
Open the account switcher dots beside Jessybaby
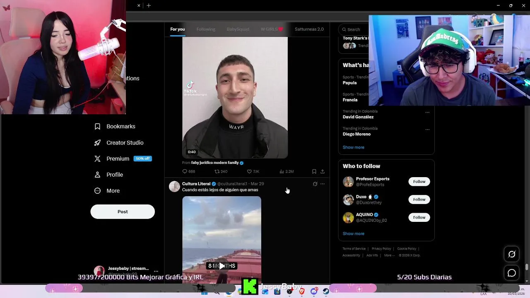pyautogui.click(x=156, y=271)
